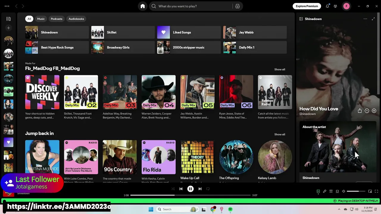381x214 pixels.
Task: Open the What's New notifications bell
Action: coord(327,6)
